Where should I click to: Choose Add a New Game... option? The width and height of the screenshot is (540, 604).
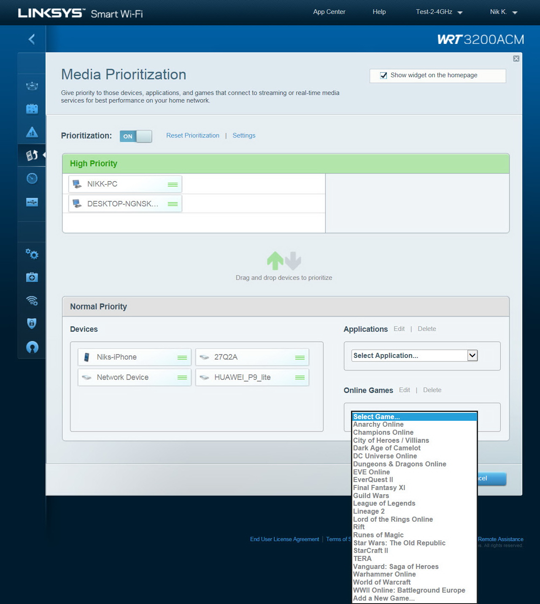pyautogui.click(x=415, y=598)
